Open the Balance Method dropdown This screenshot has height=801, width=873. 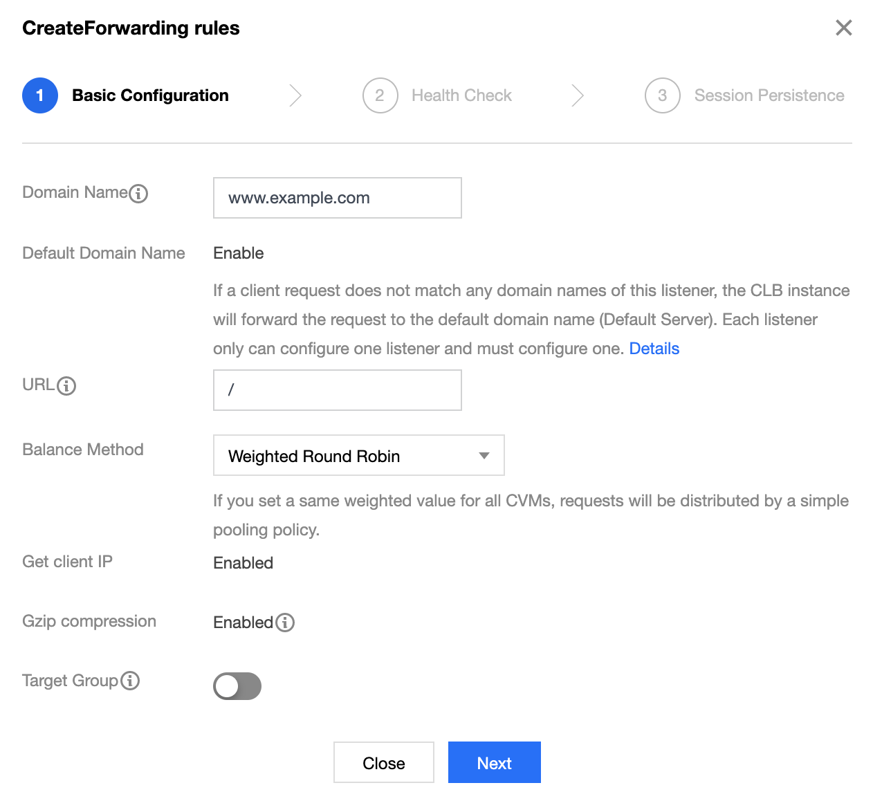pyautogui.click(x=358, y=455)
